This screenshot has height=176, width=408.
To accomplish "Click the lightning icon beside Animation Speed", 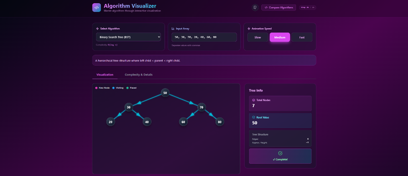I will point(249,29).
